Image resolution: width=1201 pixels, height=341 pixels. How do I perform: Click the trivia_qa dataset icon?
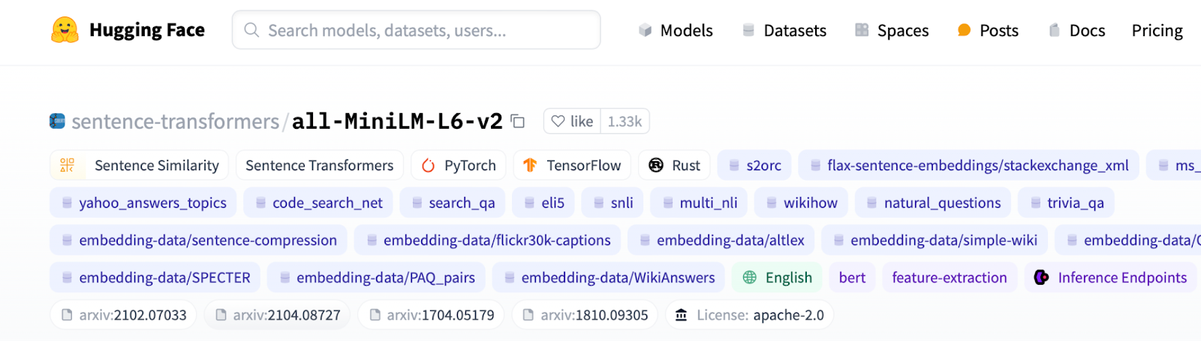click(1035, 203)
